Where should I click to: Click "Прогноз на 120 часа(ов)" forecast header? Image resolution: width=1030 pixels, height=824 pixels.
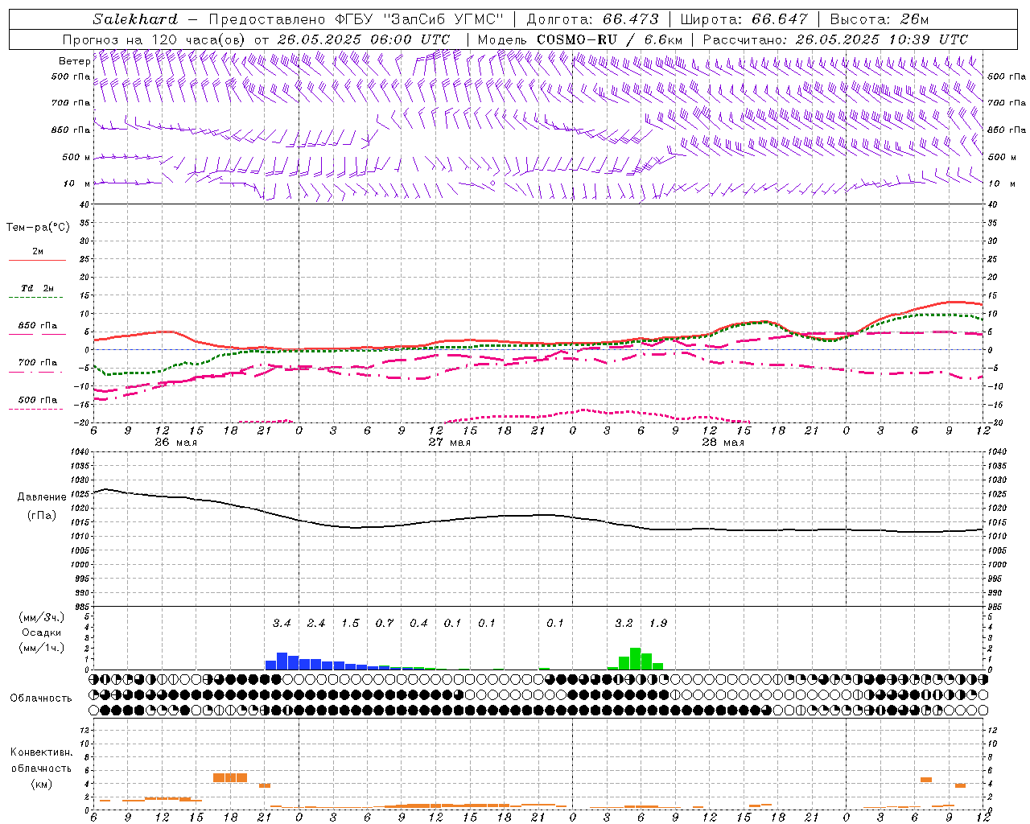click(155, 39)
